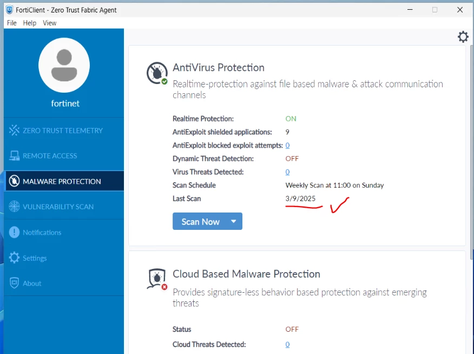
Task: Click the Cloud Based Malware Protection heading
Action: click(246, 274)
